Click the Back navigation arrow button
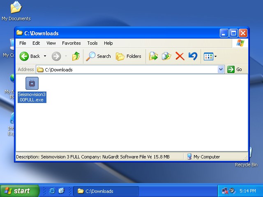 point(30,56)
